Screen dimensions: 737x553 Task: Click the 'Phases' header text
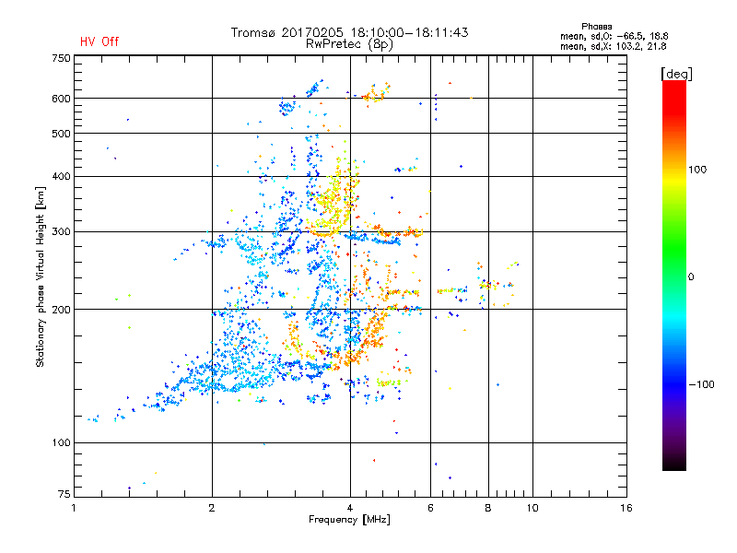tap(596, 27)
